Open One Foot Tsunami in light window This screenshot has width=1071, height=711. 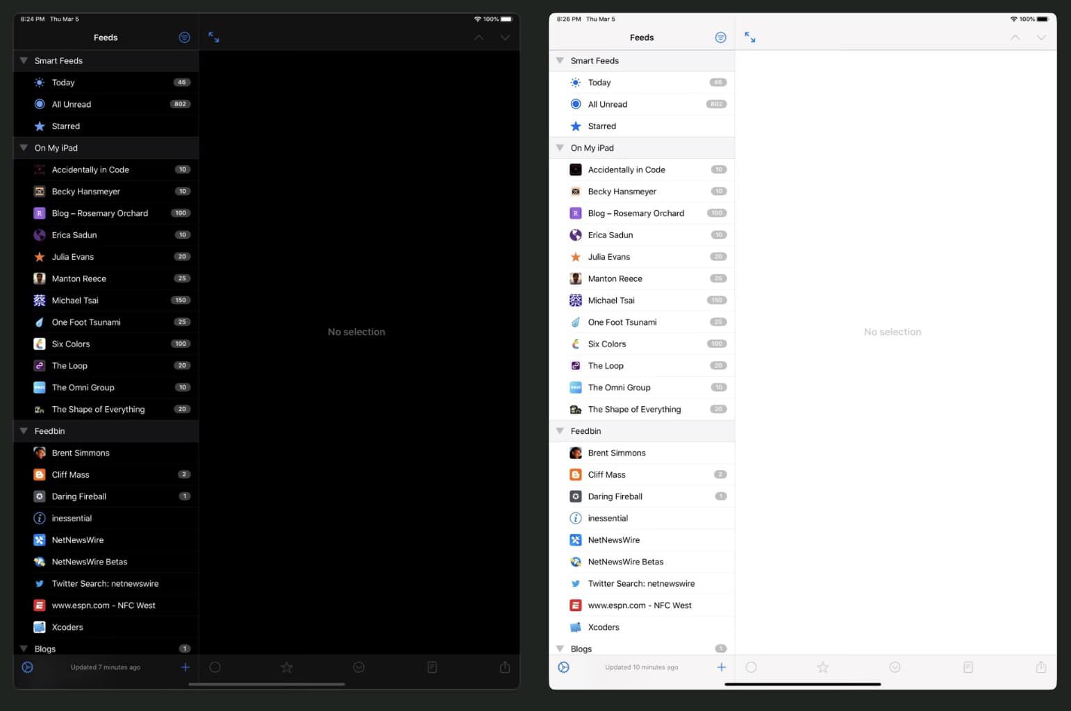642,322
